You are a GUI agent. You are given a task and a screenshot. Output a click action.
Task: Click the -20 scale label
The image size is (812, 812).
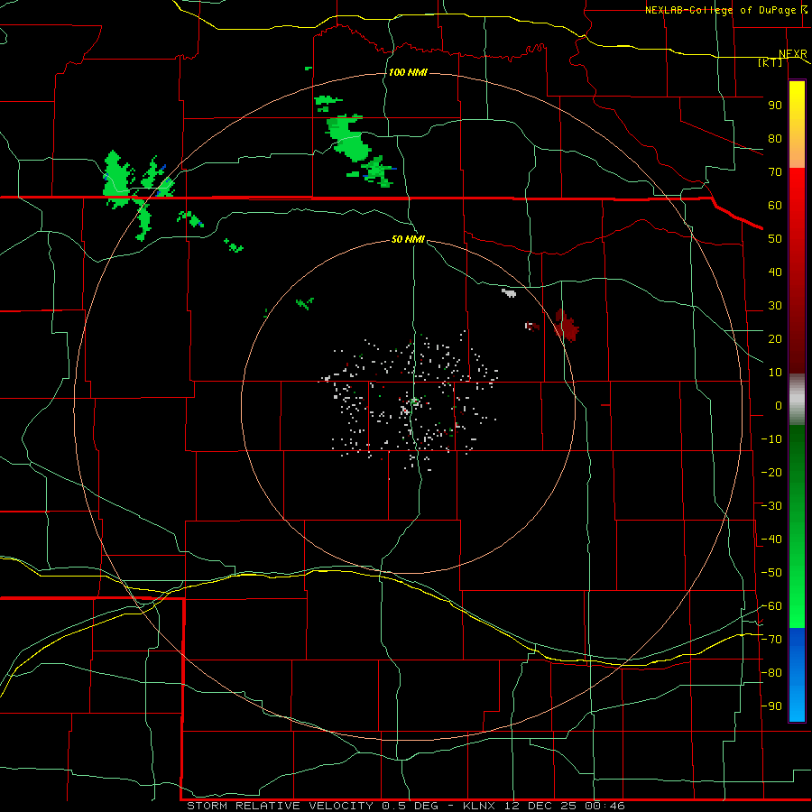click(x=771, y=473)
